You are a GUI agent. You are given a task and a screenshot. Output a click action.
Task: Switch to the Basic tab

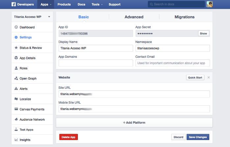83,17
